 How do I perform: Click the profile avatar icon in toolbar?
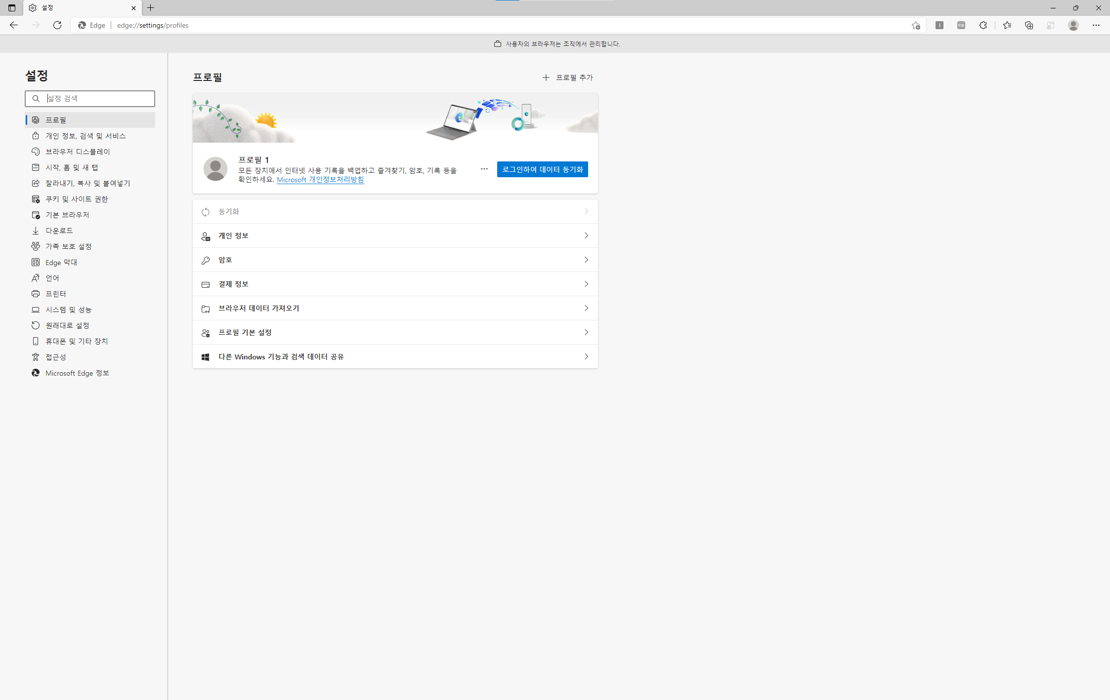1073,25
